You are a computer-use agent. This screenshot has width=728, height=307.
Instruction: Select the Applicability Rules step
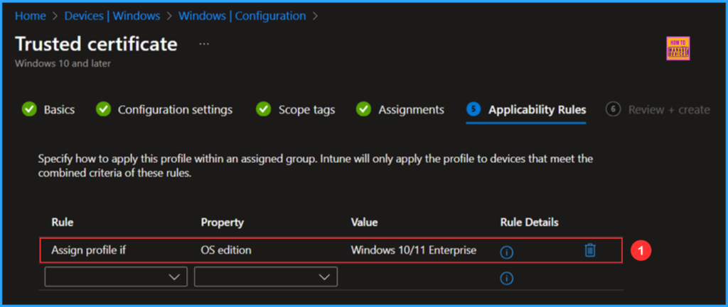coord(537,110)
